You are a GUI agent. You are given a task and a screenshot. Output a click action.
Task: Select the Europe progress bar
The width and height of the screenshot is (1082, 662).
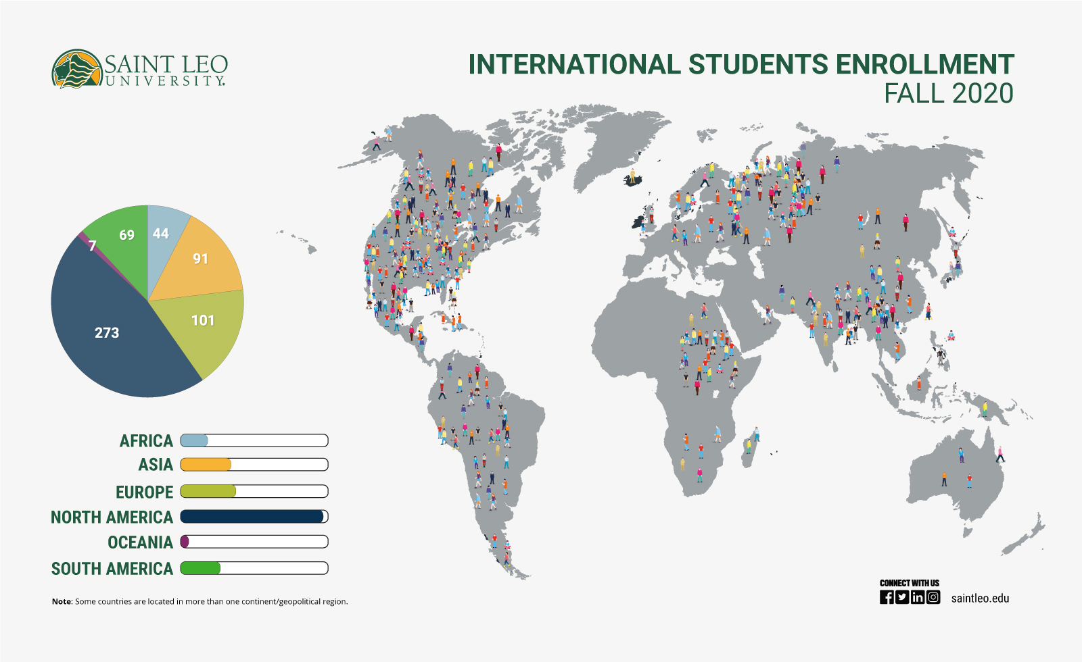point(254,492)
